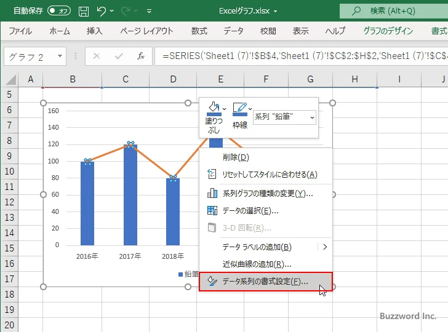Image resolution: width=448 pixels, height=332 pixels.
Task: Choose 削除(D) from context menu
Action: (x=266, y=157)
